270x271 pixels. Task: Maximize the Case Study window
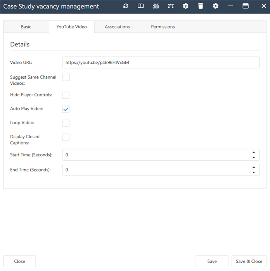[246, 6]
